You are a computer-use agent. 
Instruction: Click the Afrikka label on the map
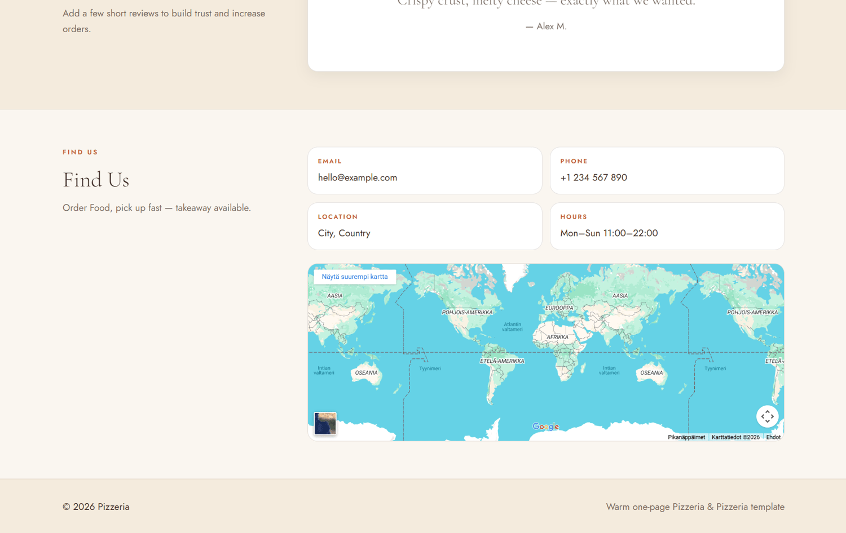pyautogui.click(x=557, y=337)
